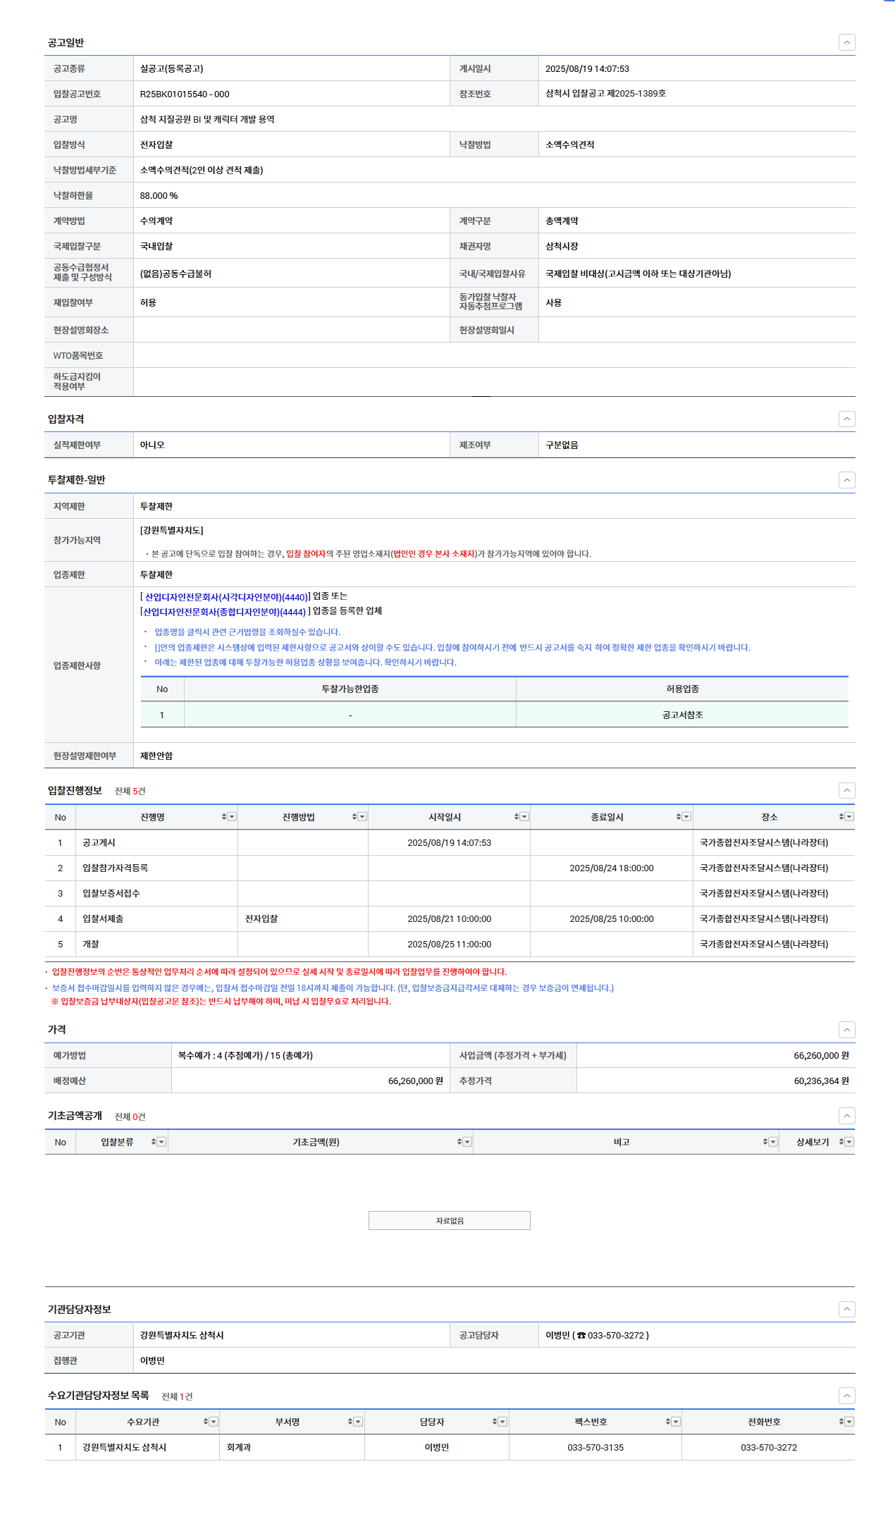Open the 산업디자인전문회사(종합디자인분야)(4444) link
This screenshot has height=1519, width=895.
pos(225,612)
